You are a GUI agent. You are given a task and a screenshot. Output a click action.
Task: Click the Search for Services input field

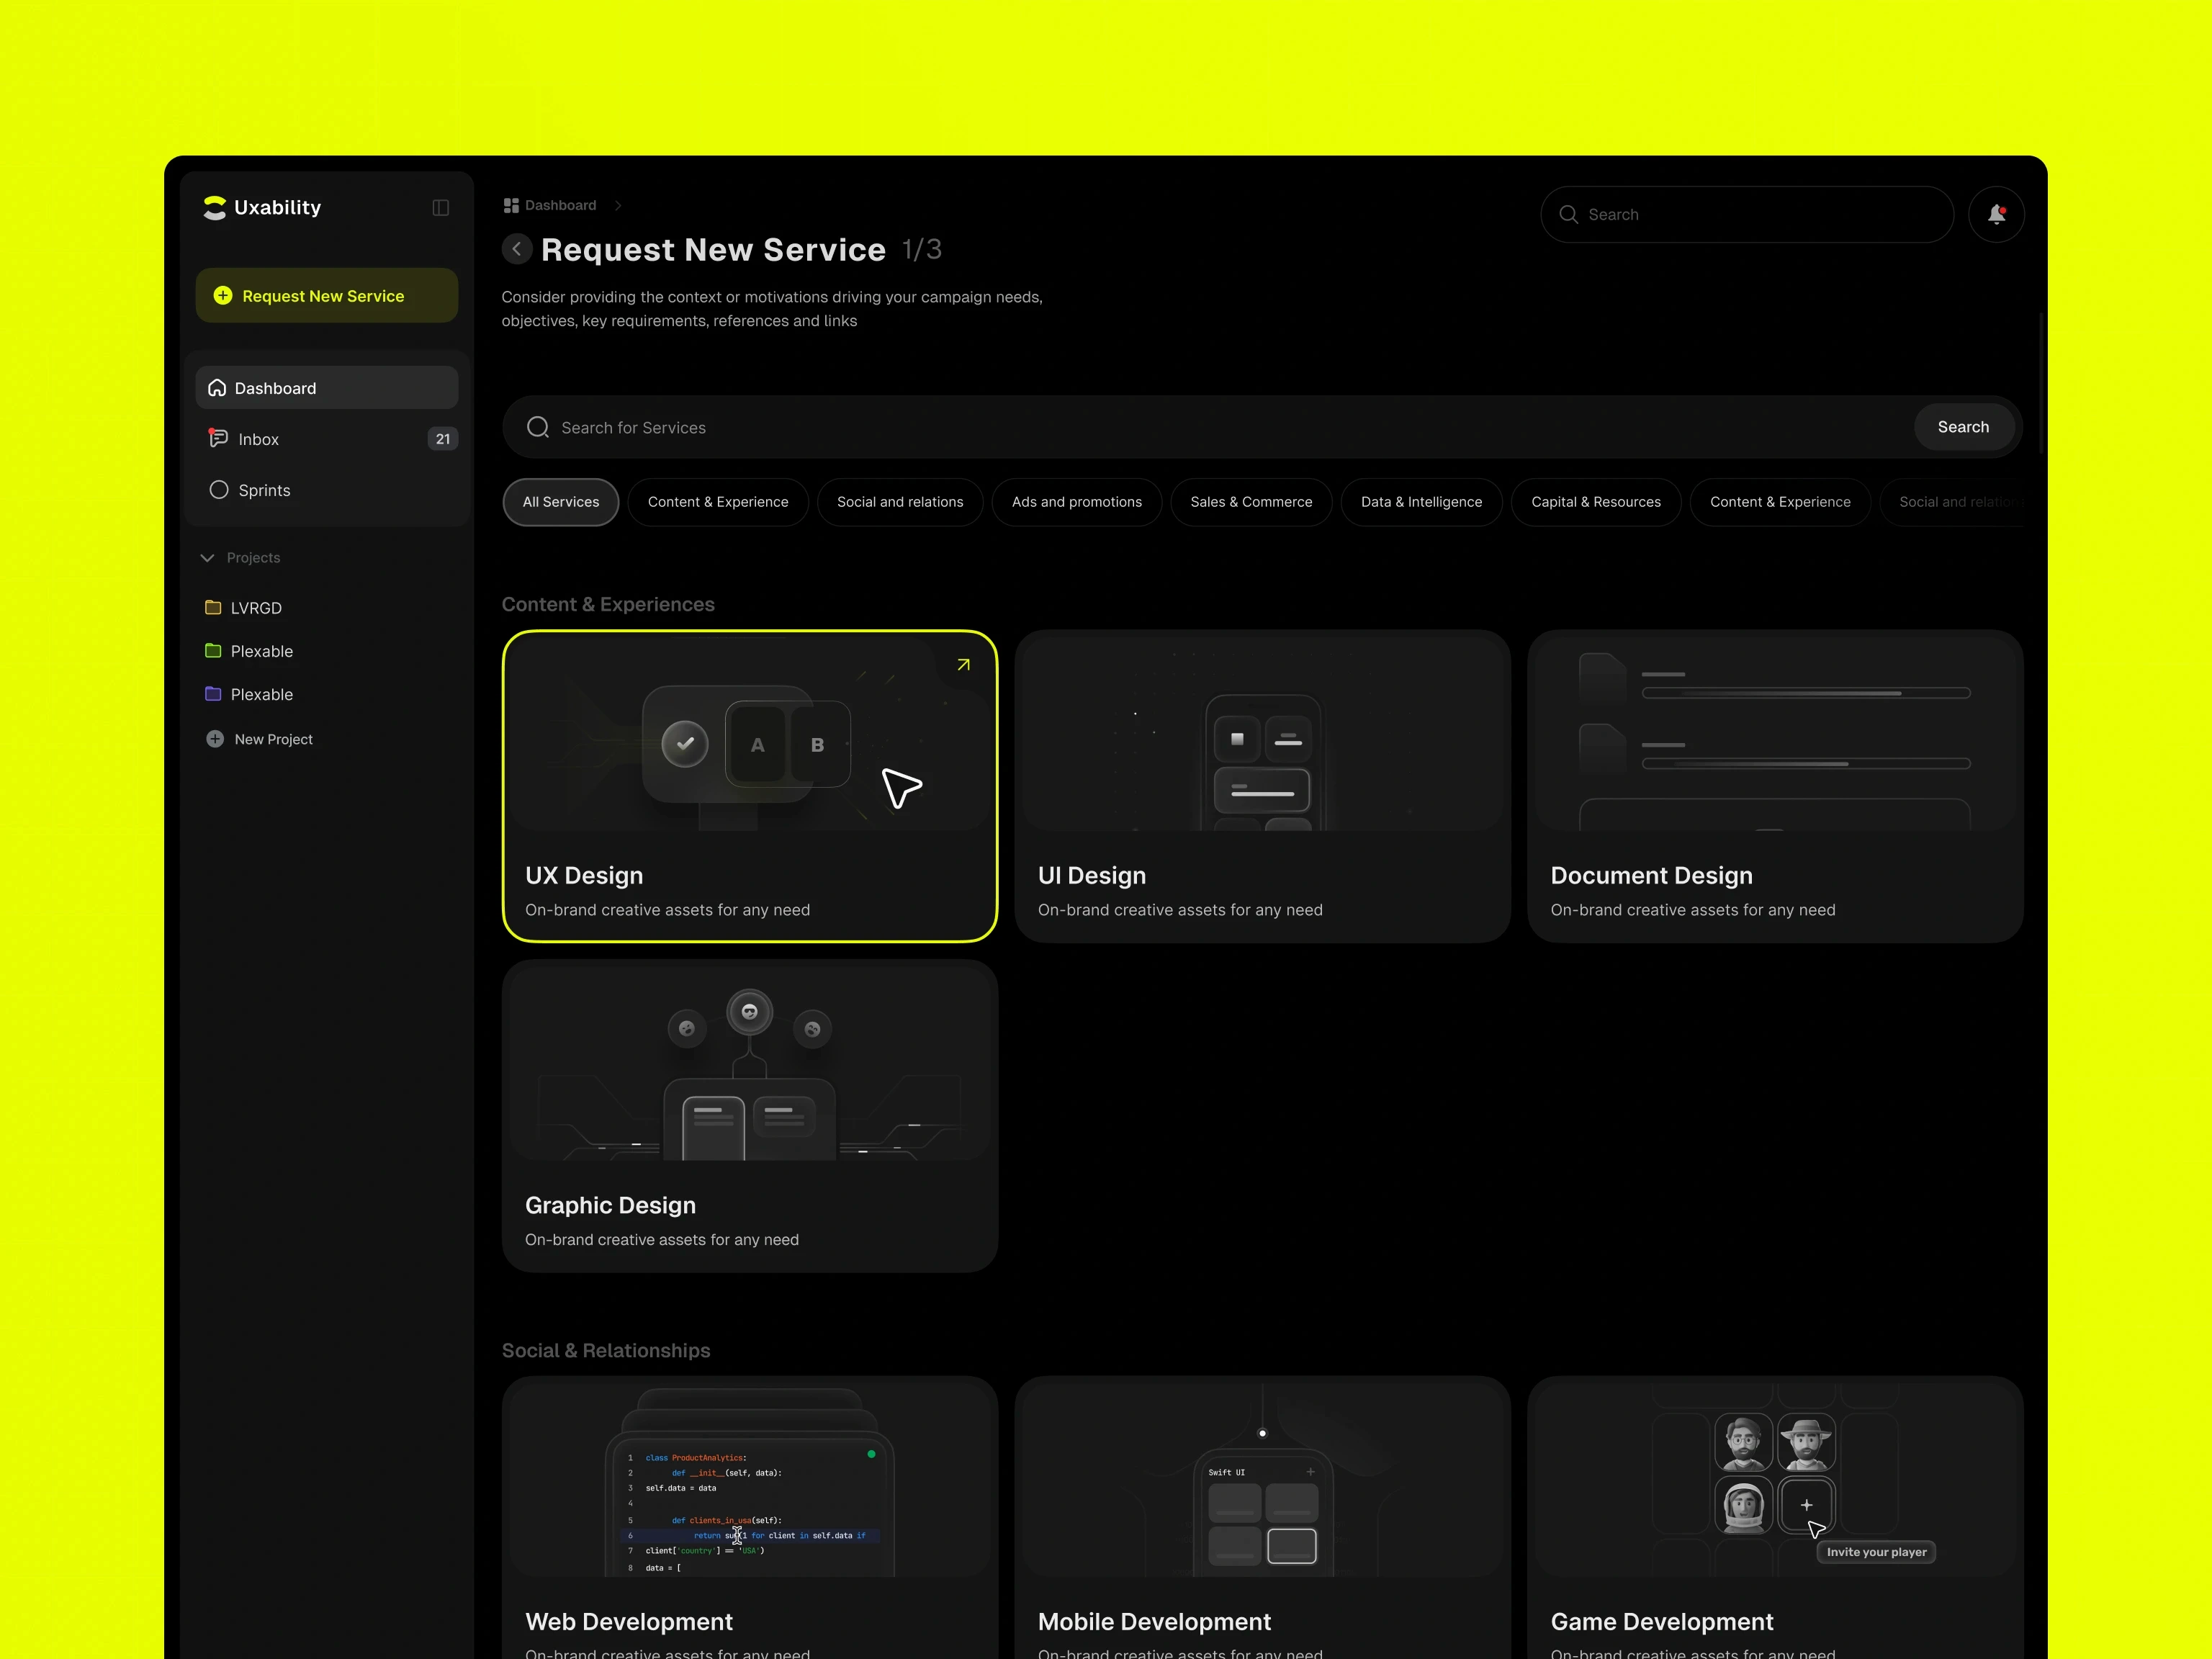coord(1200,428)
